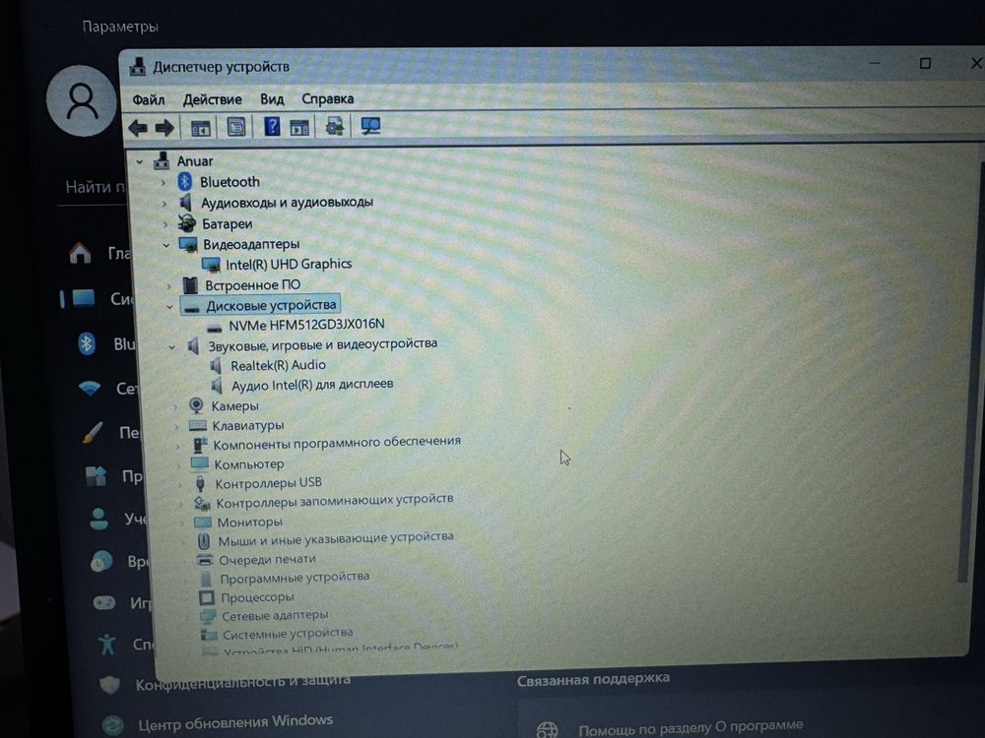
Task: Open the accounts person icon in Параметры sidebar
Action: [x=98, y=519]
